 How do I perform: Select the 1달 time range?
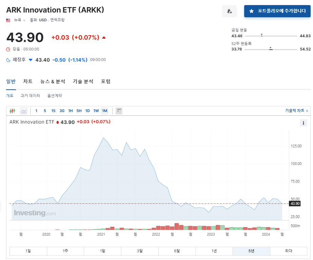click(103, 251)
